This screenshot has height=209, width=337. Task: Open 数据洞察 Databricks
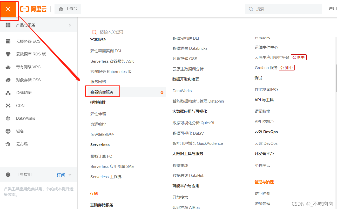click(x=190, y=48)
